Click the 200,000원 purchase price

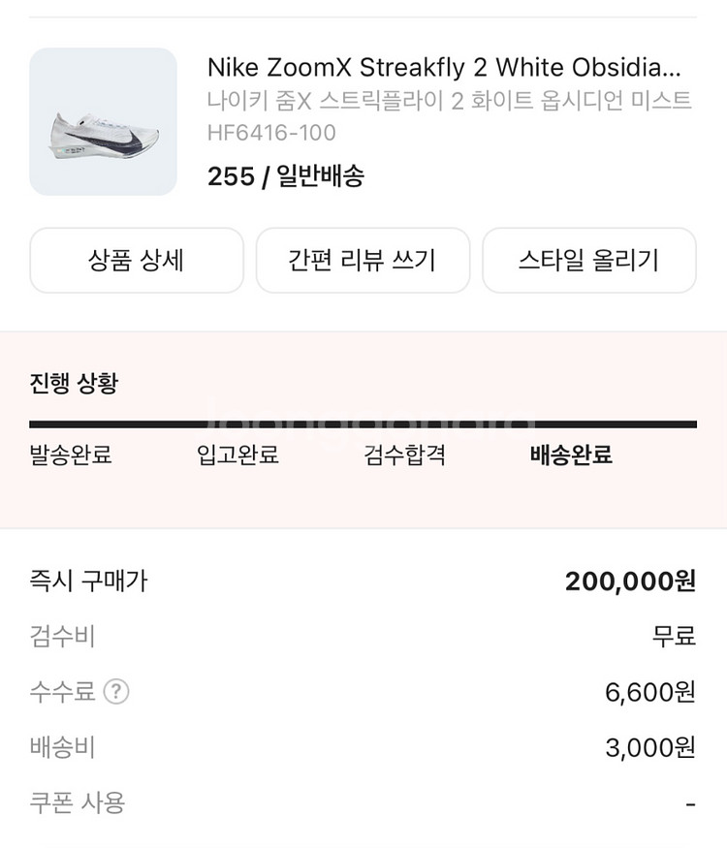pyautogui.click(x=630, y=581)
